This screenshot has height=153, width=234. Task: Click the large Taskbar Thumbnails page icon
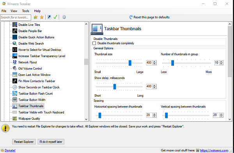click(x=97, y=29)
